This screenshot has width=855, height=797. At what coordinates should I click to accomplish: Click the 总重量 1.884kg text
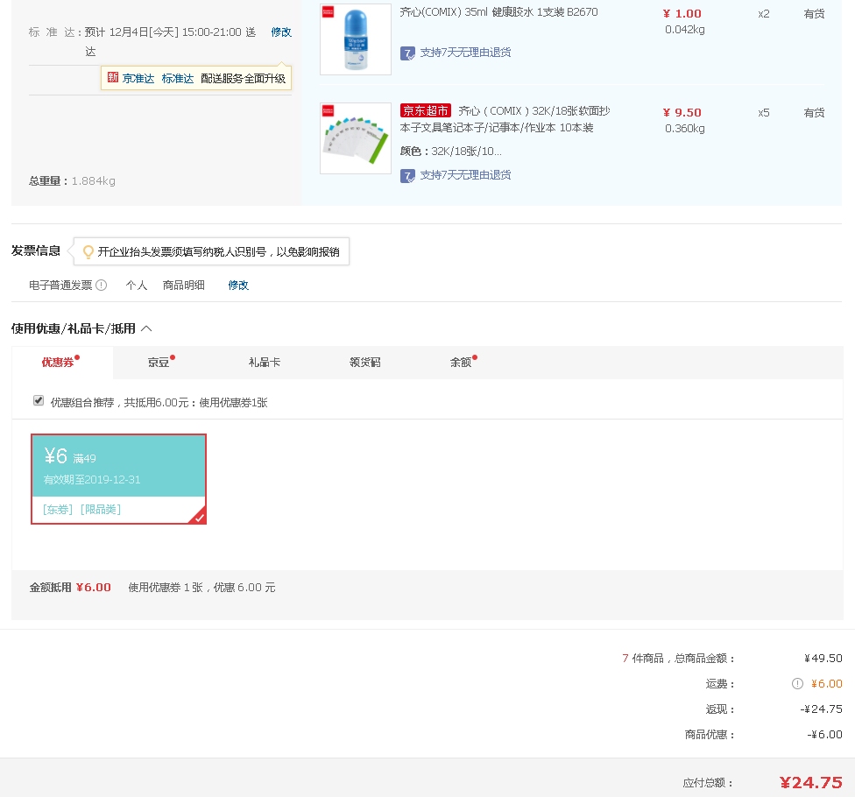coord(72,181)
